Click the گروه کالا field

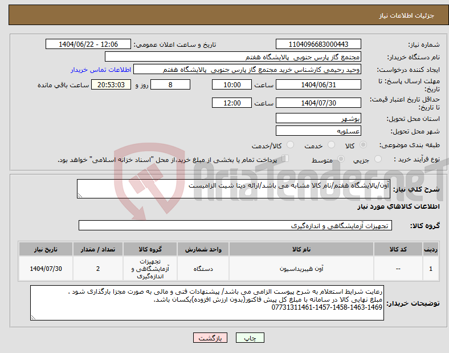pos(235,225)
